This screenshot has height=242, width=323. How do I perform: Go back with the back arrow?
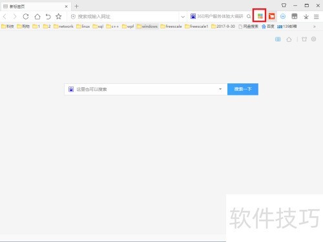click(x=5, y=16)
